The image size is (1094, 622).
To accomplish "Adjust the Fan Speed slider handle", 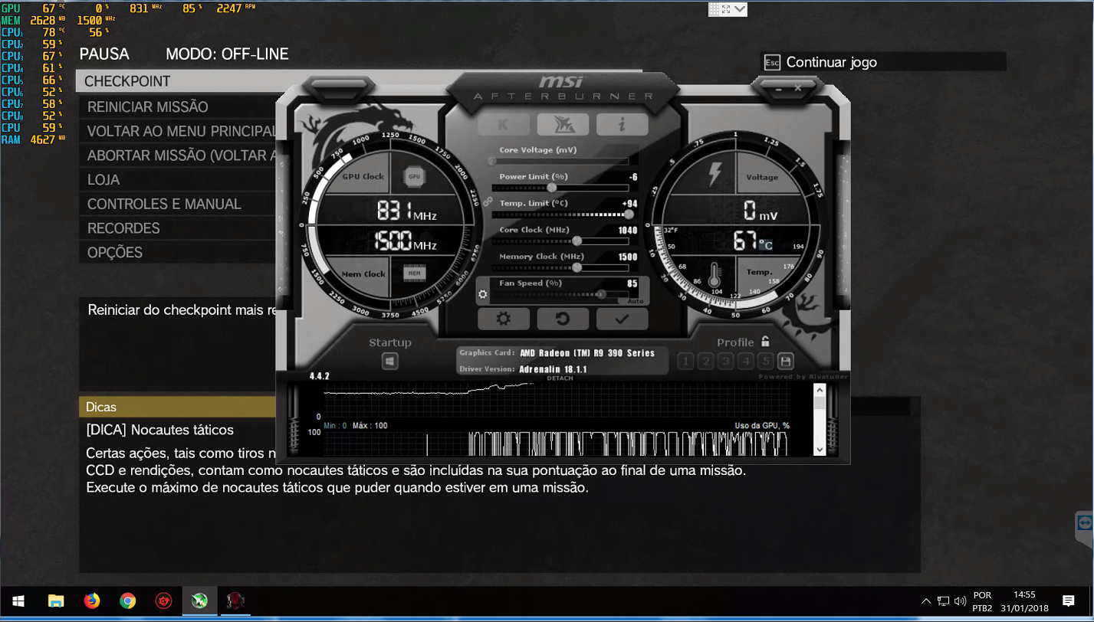I will pyautogui.click(x=602, y=293).
